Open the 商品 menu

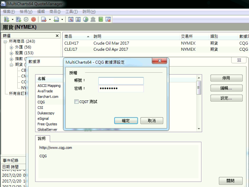tap(55, 11)
